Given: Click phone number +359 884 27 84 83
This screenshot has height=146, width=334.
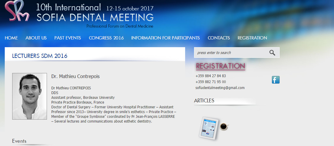Looking at the screenshot, I should (211, 76).
